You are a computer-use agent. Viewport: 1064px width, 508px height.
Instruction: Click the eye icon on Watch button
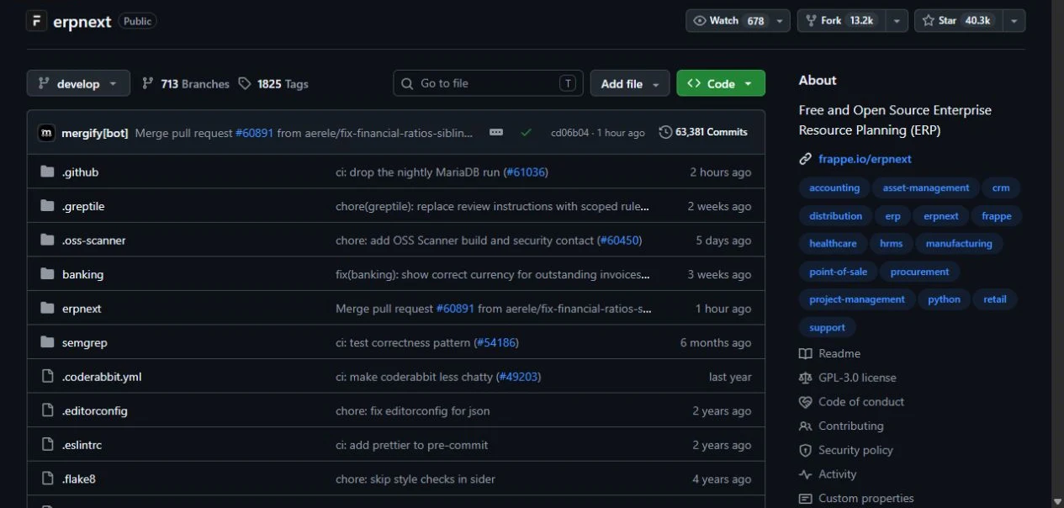pos(700,21)
